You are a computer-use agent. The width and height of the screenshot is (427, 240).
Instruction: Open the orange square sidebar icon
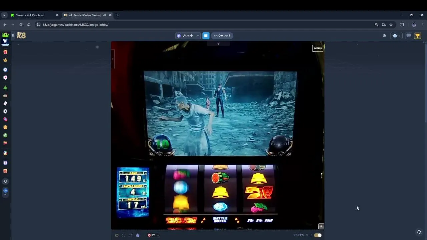pyautogui.click(x=5, y=171)
